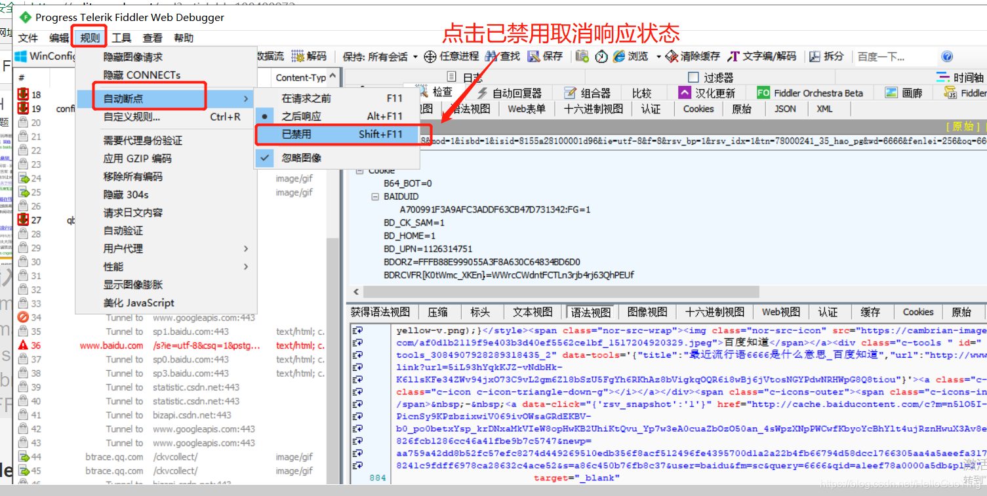
Task: Toggle Ignore Images (忽略图像) menu option
Action: tap(336, 157)
